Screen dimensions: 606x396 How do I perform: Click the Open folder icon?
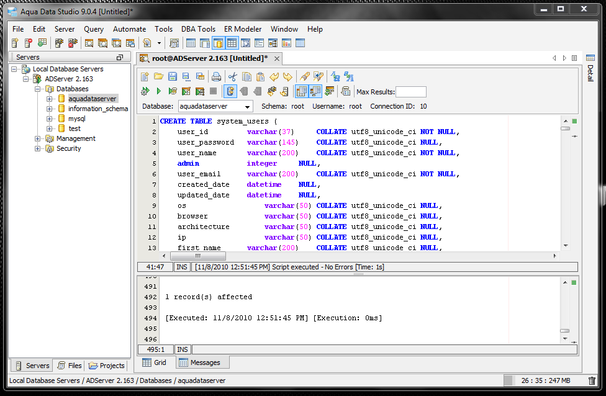pos(158,77)
